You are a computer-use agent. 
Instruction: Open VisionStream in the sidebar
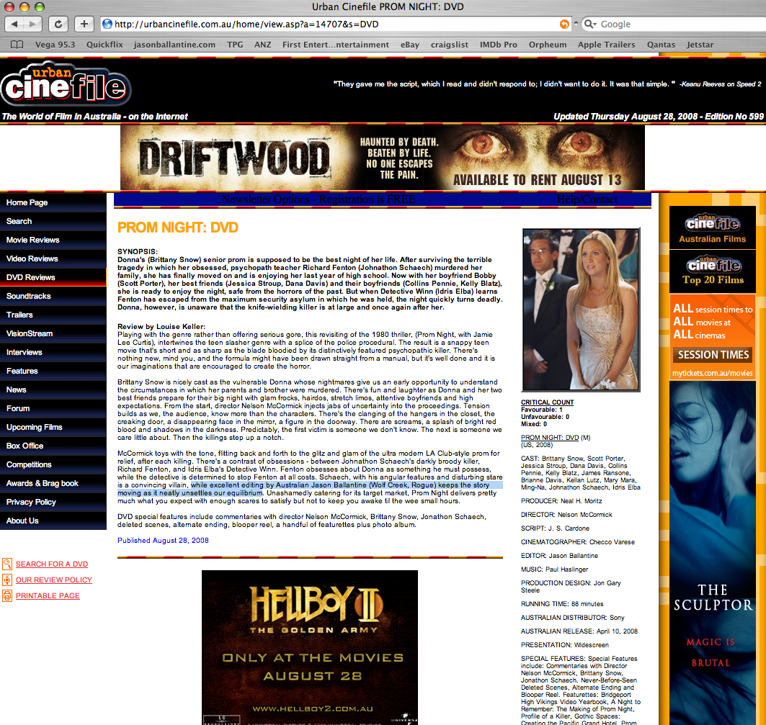pyautogui.click(x=53, y=333)
